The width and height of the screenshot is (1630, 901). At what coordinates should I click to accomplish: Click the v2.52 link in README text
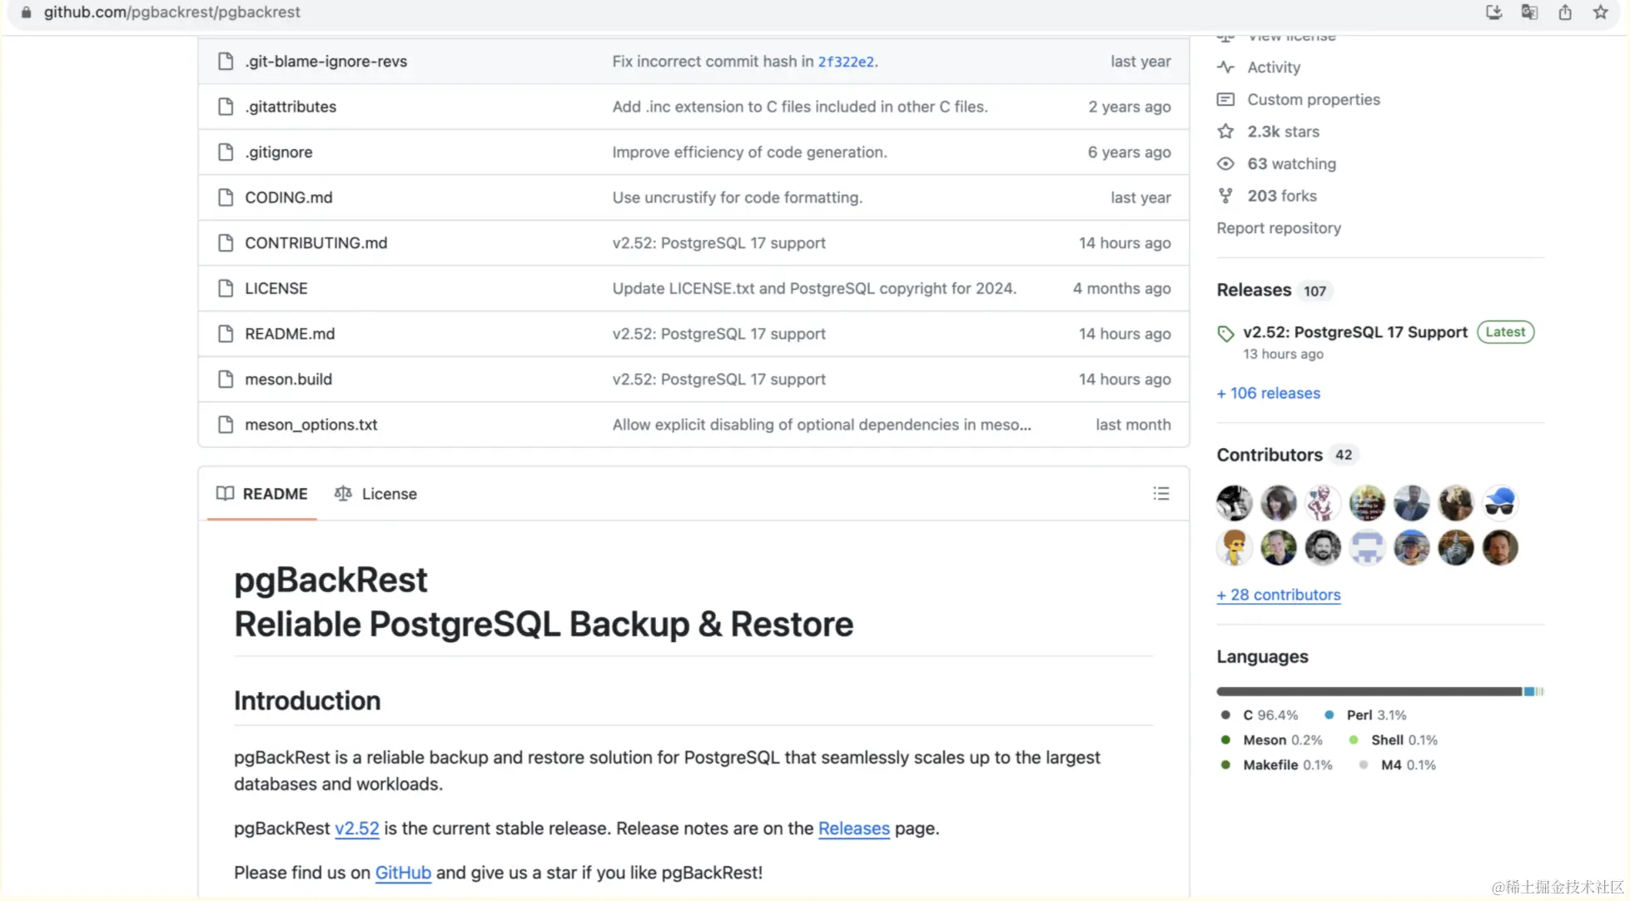[356, 829]
